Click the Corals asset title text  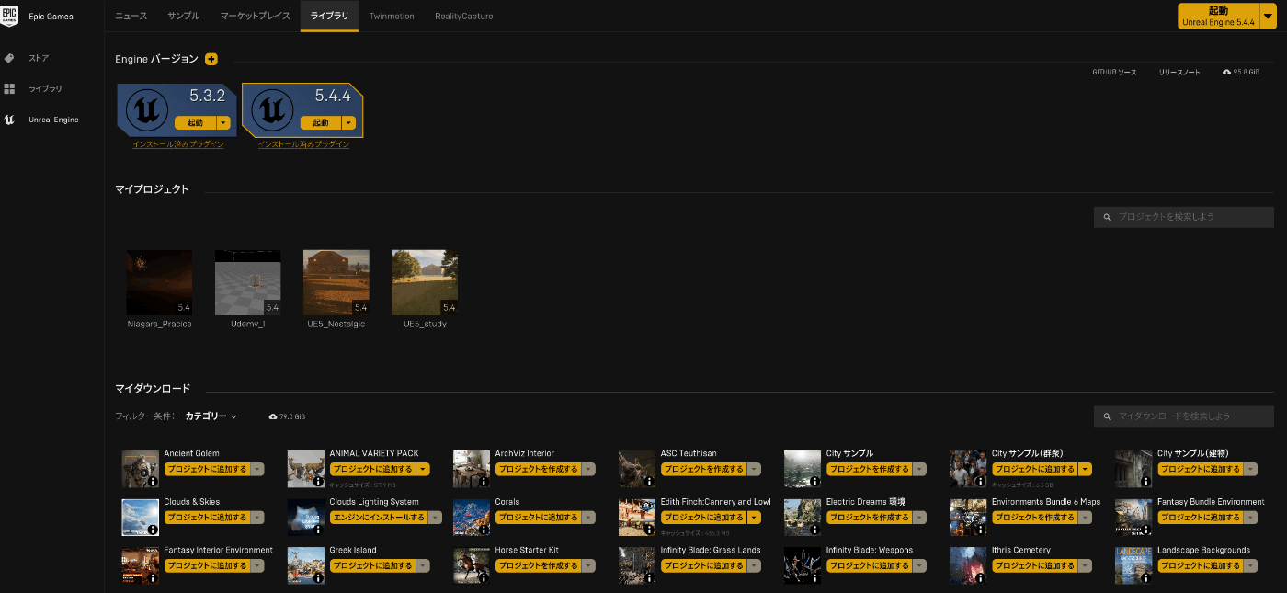[507, 502]
